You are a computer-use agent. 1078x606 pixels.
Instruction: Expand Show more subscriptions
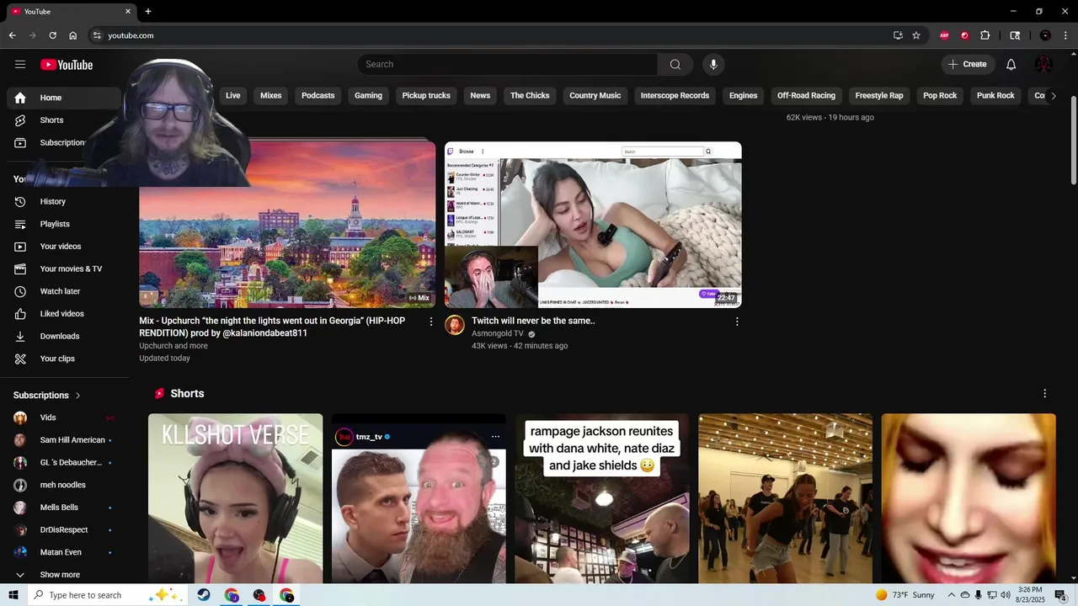tap(64, 575)
